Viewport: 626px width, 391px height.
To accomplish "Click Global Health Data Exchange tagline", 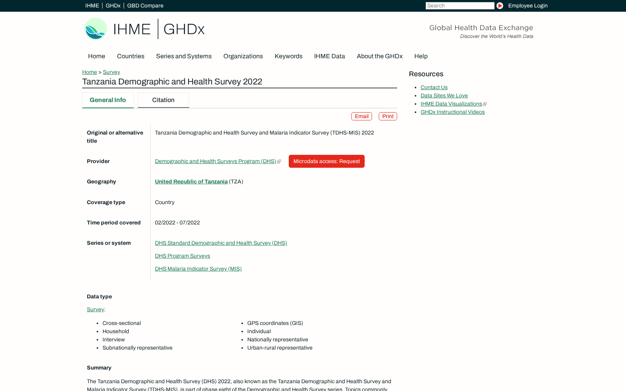I will pyautogui.click(x=481, y=28).
